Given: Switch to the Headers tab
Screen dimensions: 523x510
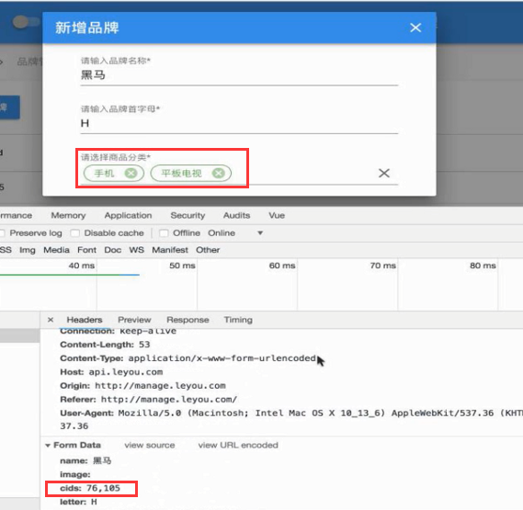Looking at the screenshot, I should click(x=85, y=320).
